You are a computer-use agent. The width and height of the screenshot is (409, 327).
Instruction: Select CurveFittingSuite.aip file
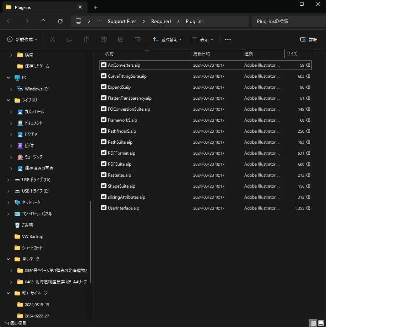pos(206,76)
